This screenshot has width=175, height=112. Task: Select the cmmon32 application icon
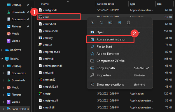40,80
